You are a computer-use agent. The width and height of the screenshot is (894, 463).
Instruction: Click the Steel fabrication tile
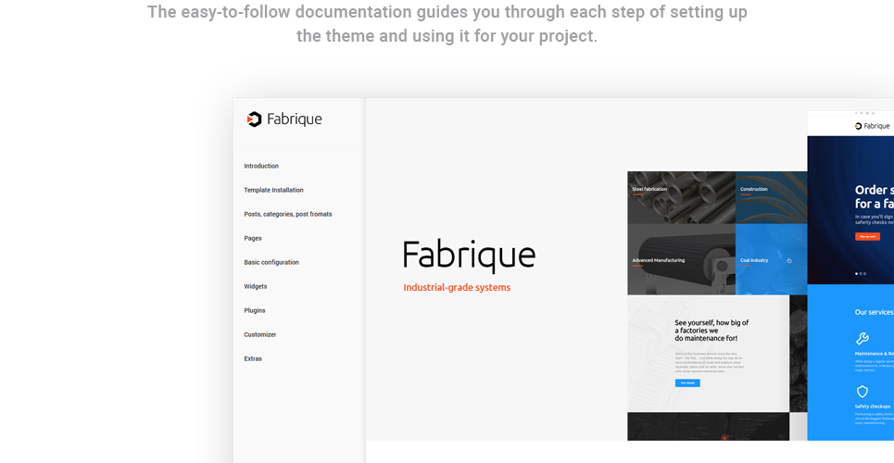681,197
